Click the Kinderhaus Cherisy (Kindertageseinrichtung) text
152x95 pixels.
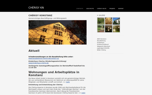47,61
